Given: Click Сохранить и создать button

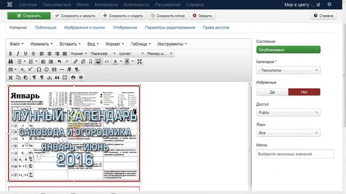Looking at the screenshot, I should (x=123, y=16).
